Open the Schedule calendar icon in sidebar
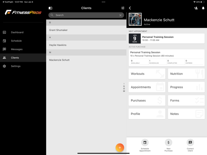 point(4,41)
